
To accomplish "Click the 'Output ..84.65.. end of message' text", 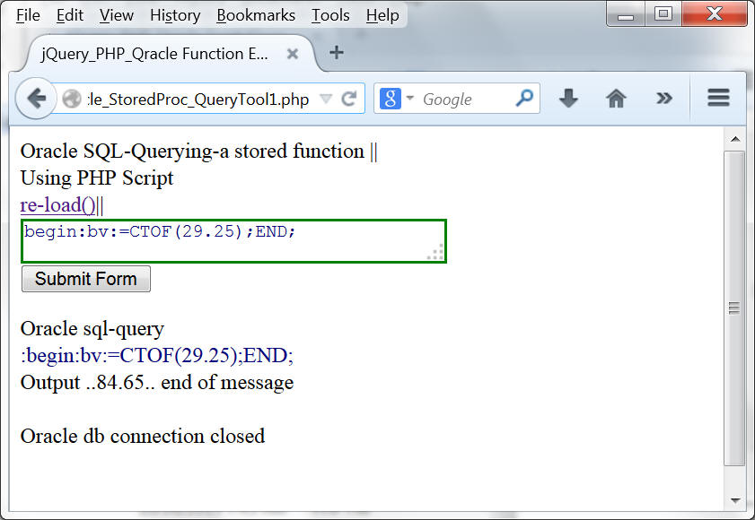I will click(157, 383).
